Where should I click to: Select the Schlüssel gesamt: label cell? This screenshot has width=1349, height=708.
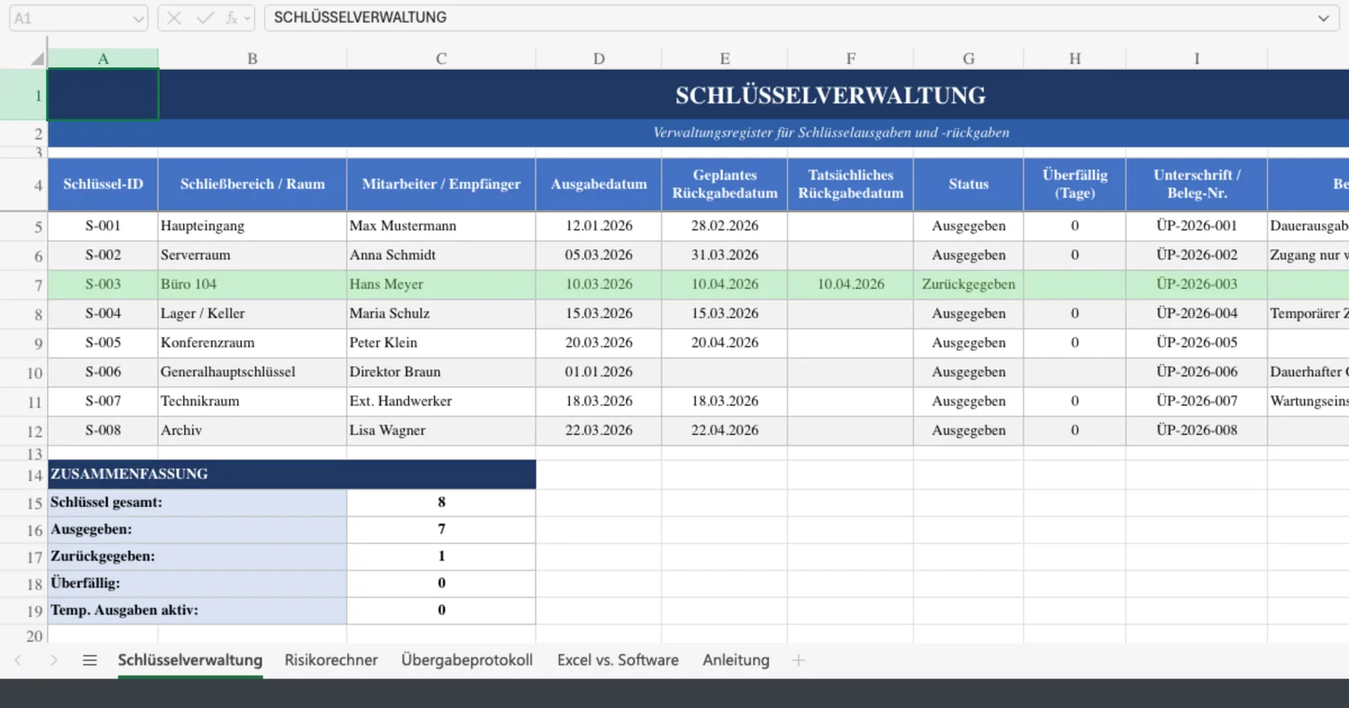[x=197, y=503]
